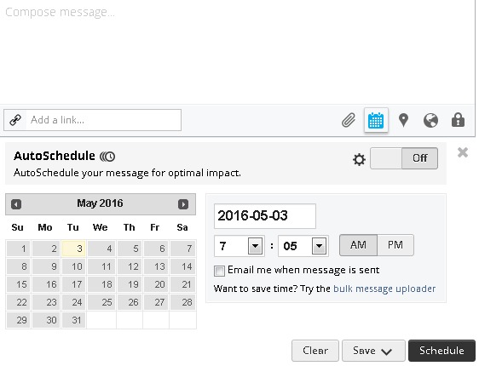Image resolution: width=479 pixels, height=366 pixels.
Task: Select the AM time option
Action: 358,245
